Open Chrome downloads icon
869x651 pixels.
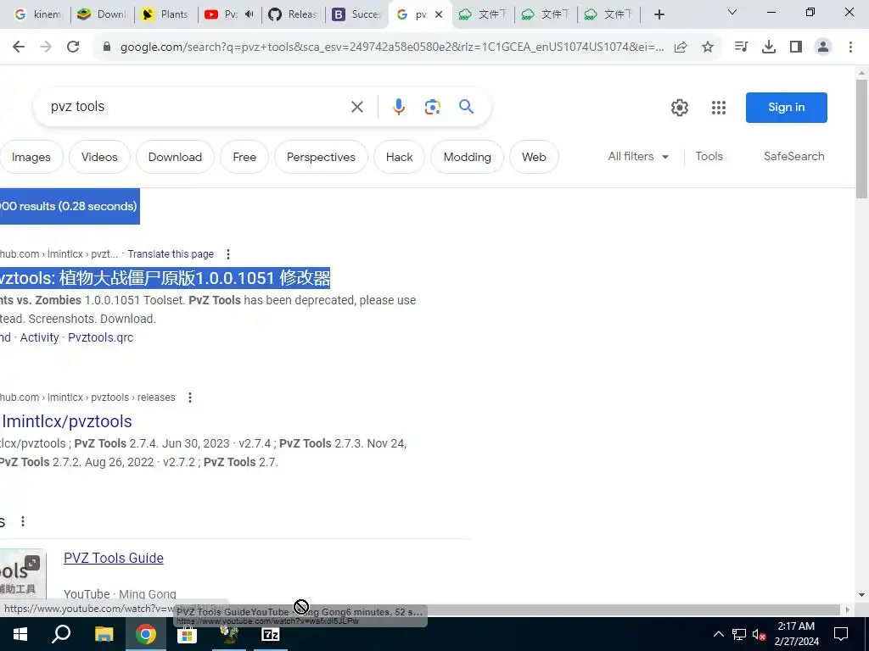pyautogui.click(x=769, y=47)
